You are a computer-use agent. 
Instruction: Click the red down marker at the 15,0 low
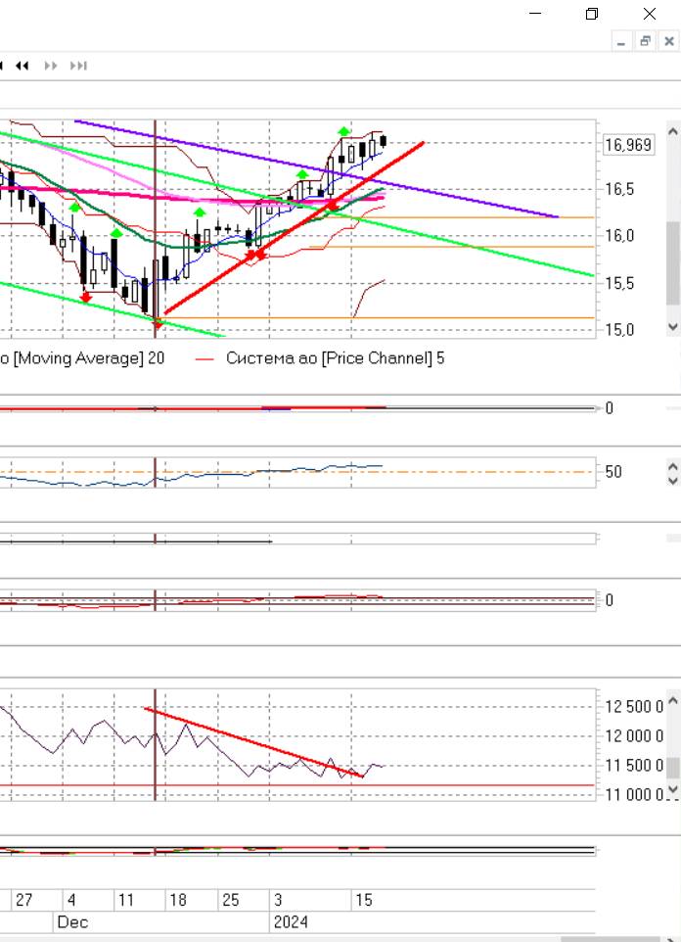click(x=158, y=324)
